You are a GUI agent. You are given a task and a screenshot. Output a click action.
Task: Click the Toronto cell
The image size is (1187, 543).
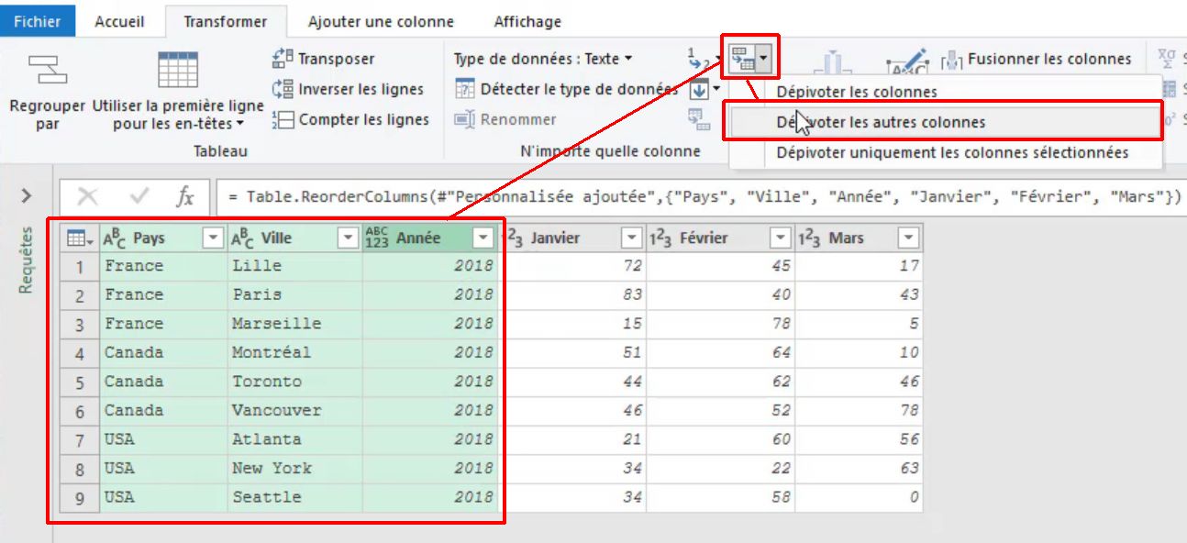pos(294,382)
